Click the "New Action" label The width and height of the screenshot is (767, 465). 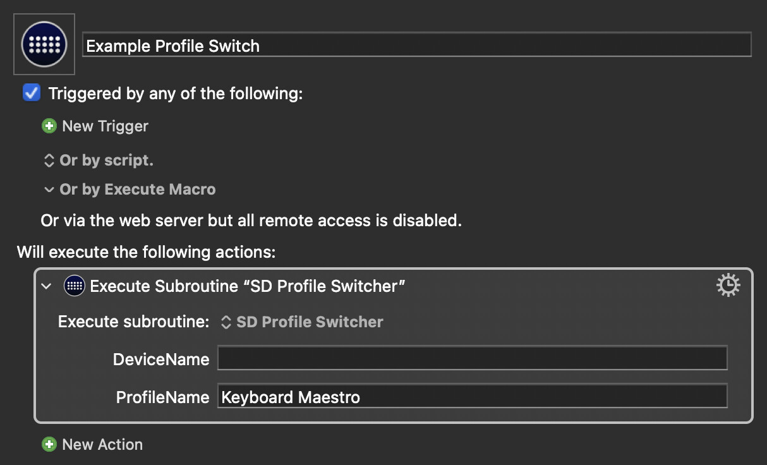102,444
